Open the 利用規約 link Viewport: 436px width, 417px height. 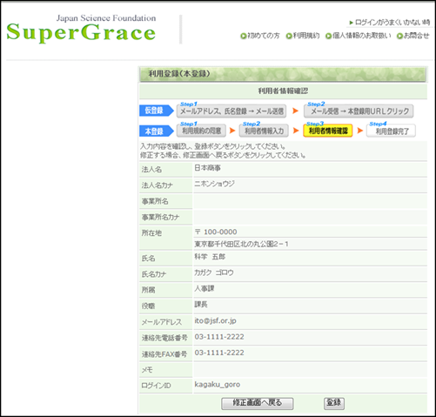point(306,36)
